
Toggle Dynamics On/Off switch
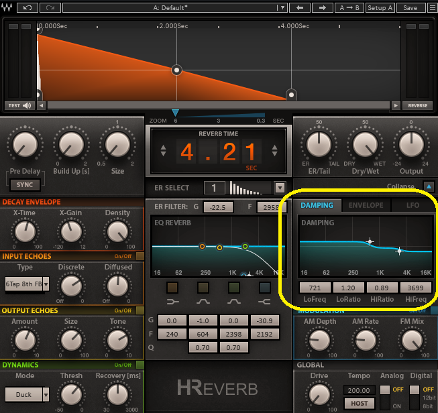click(x=139, y=365)
